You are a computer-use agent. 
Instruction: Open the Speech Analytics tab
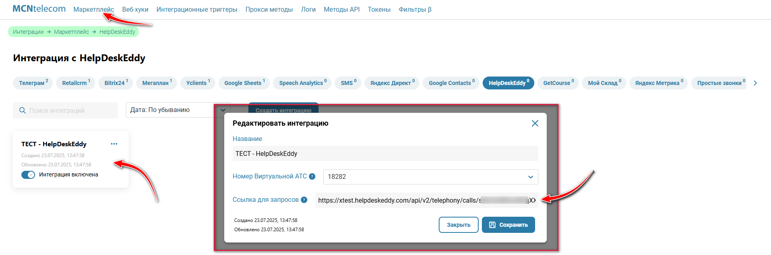tap(302, 83)
